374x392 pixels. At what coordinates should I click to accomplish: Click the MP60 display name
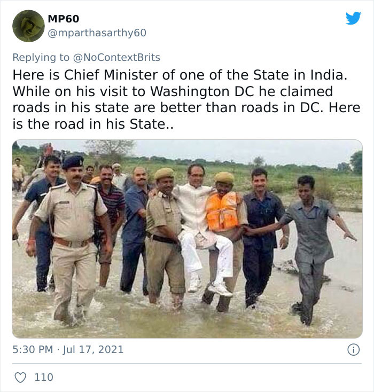pyautogui.click(x=63, y=19)
